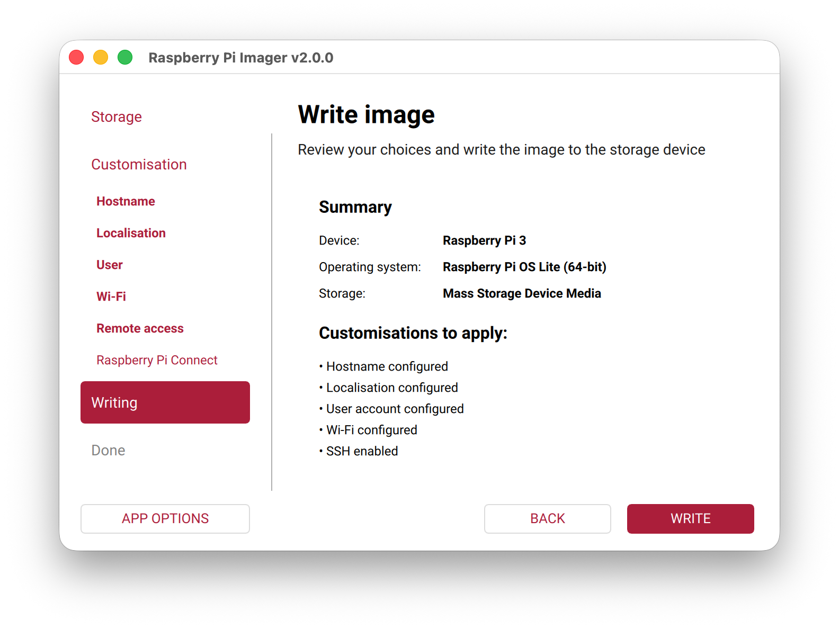839x629 pixels.
Task: Click the Mass Storage Device Media value
Action: click(522, 293)
